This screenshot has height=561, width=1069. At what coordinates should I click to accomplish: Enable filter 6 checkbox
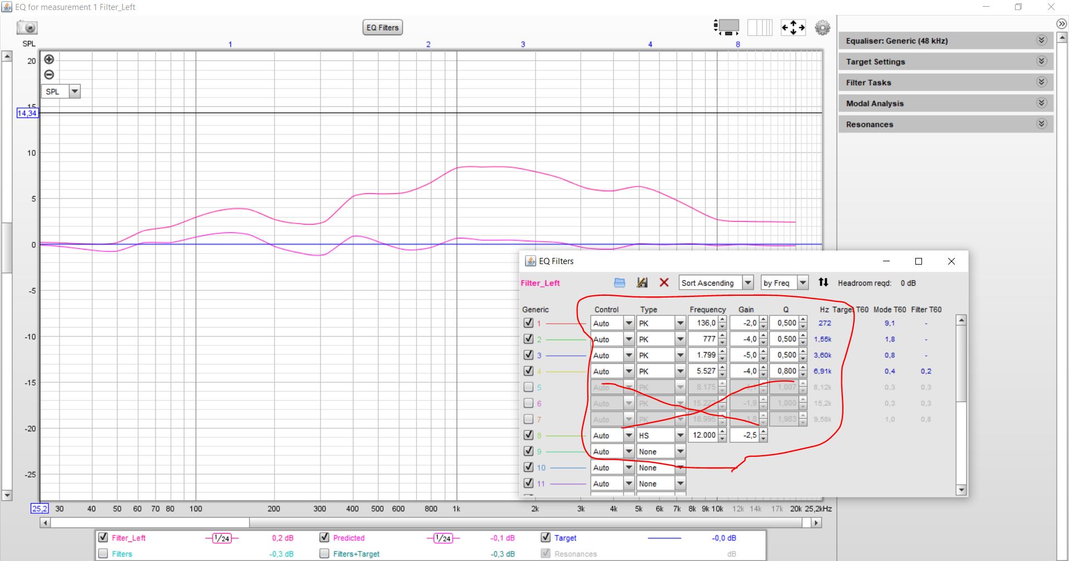528,403
